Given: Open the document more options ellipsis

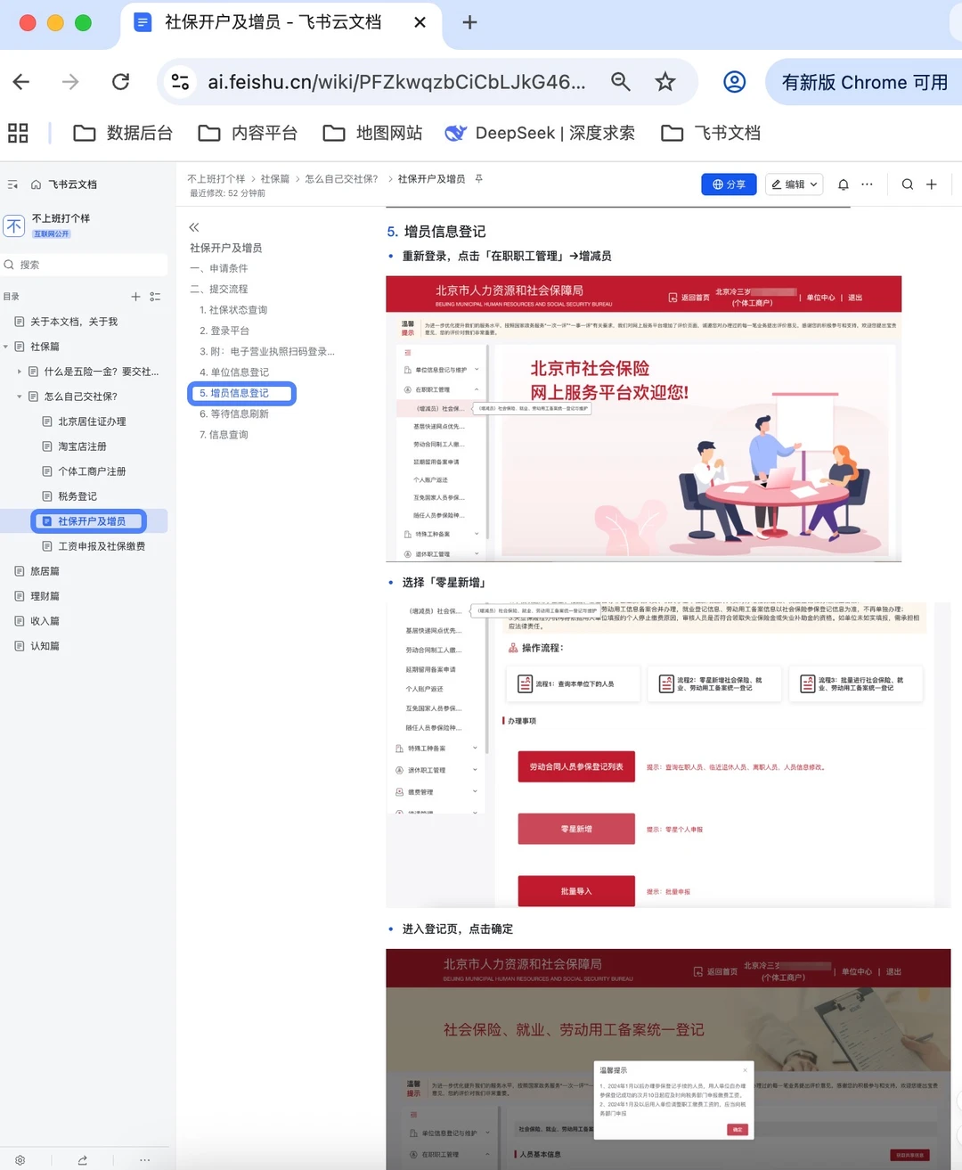Looking at the screenshot, I should click(868, 184).
